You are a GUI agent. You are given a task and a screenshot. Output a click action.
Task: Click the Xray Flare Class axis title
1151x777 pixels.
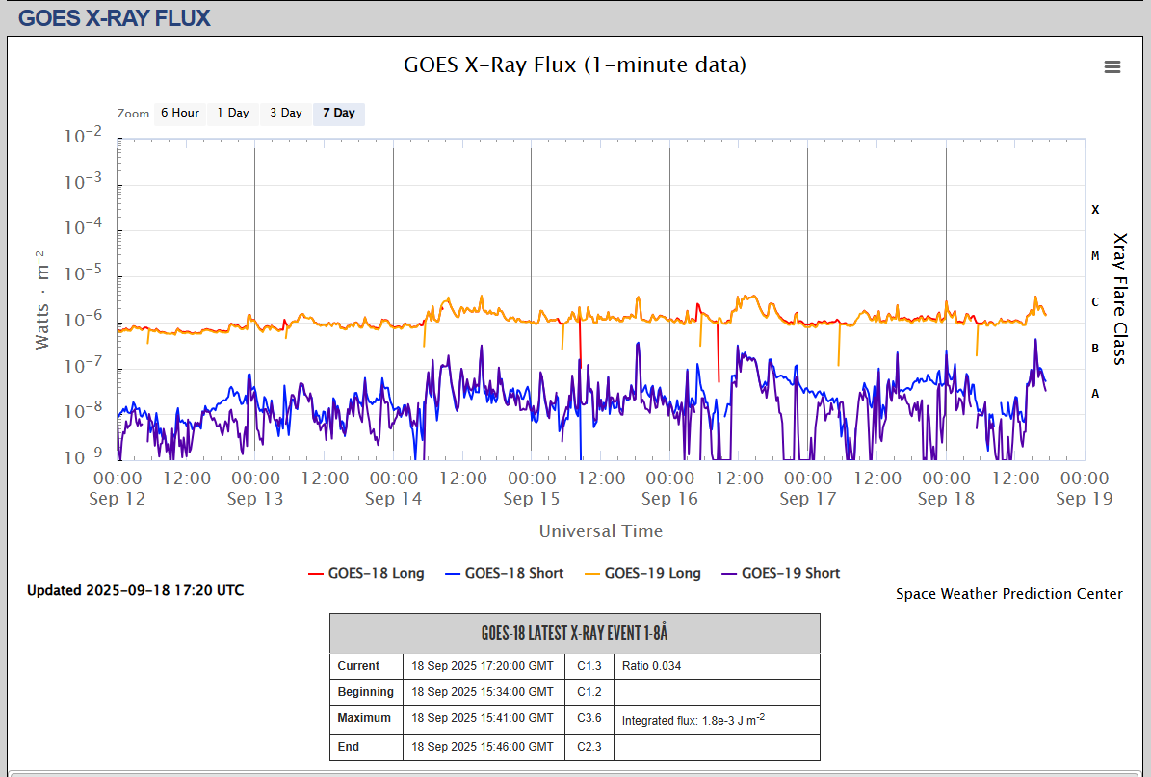[1119, 298]
